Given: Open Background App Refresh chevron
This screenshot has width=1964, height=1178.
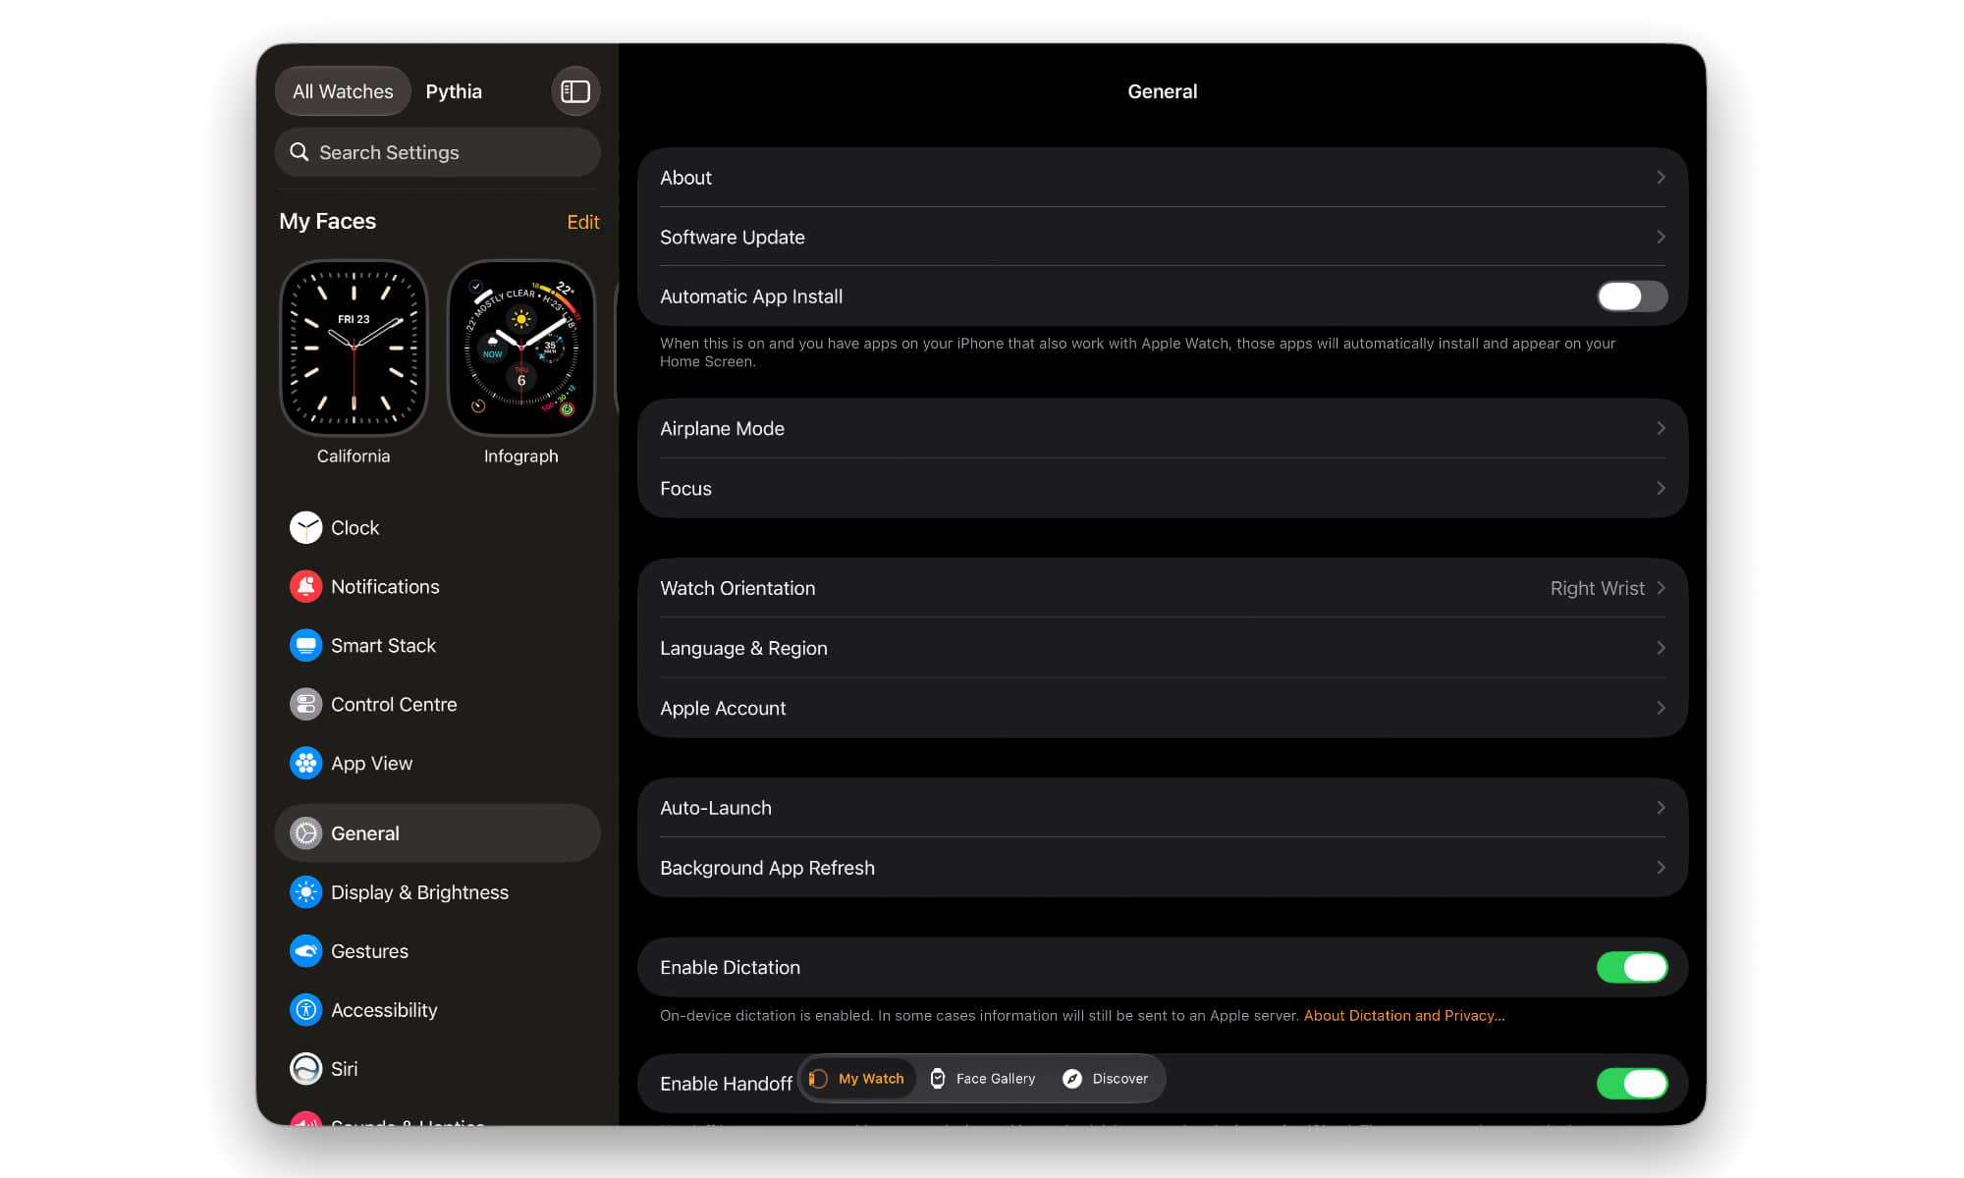Looking at the screenshot, I should pyautogui.click(x=1661, y=868).
